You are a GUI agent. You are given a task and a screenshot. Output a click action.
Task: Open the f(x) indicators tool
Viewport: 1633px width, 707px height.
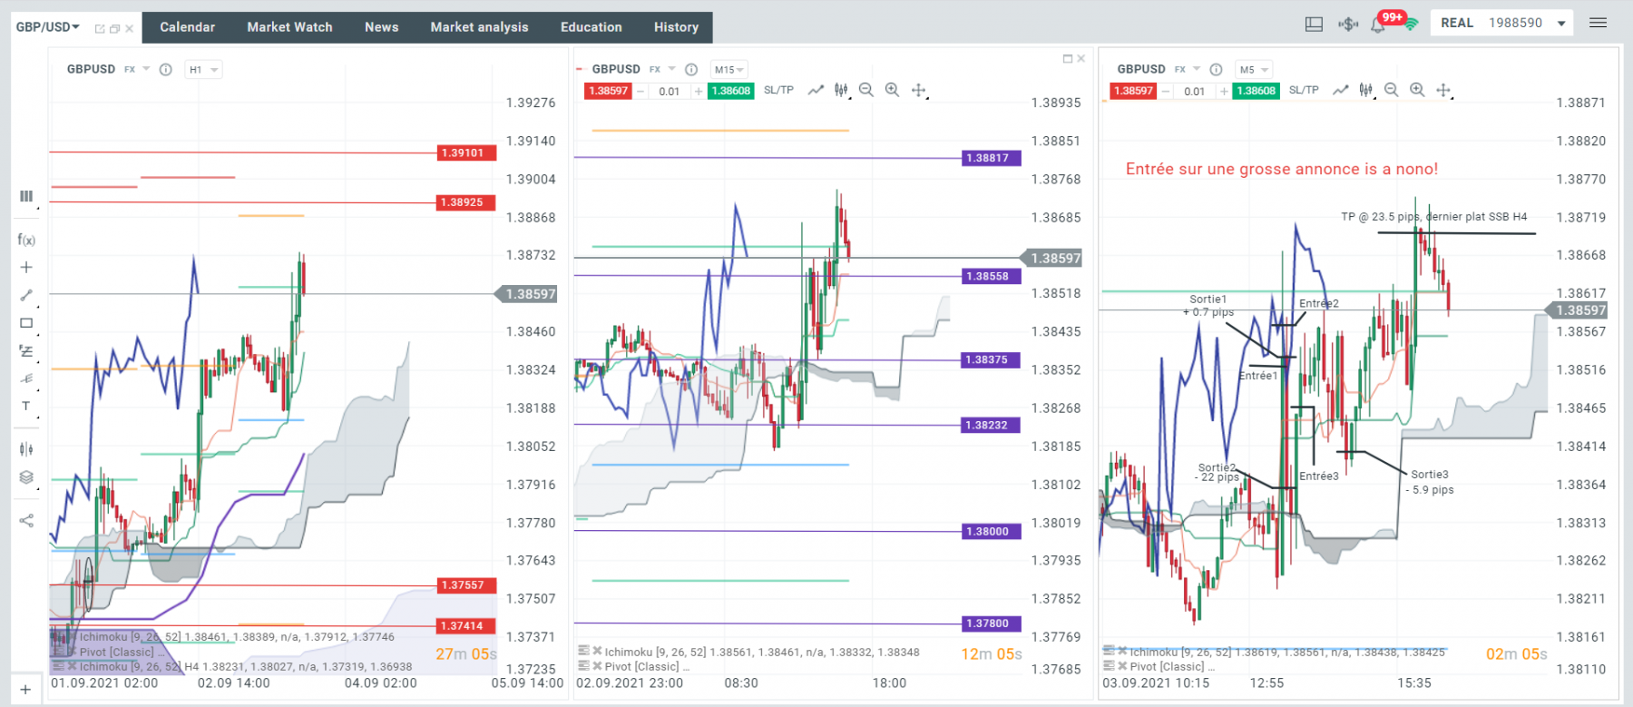(x=26, y=240)
